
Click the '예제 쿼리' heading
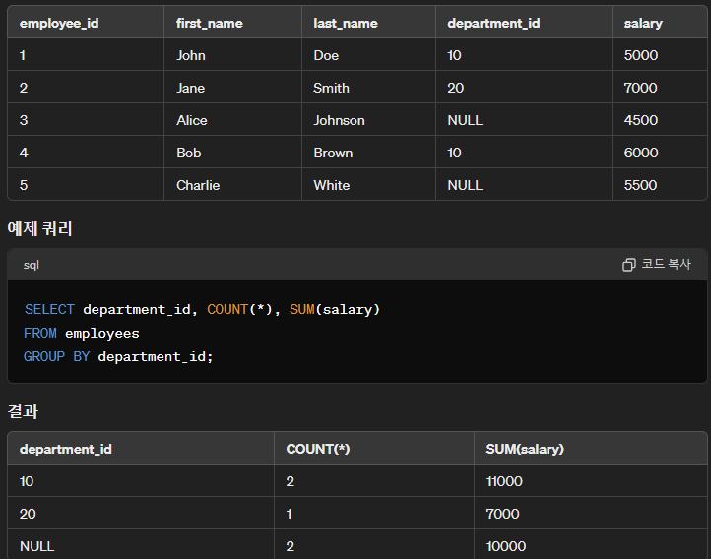[x=40, y=228]
